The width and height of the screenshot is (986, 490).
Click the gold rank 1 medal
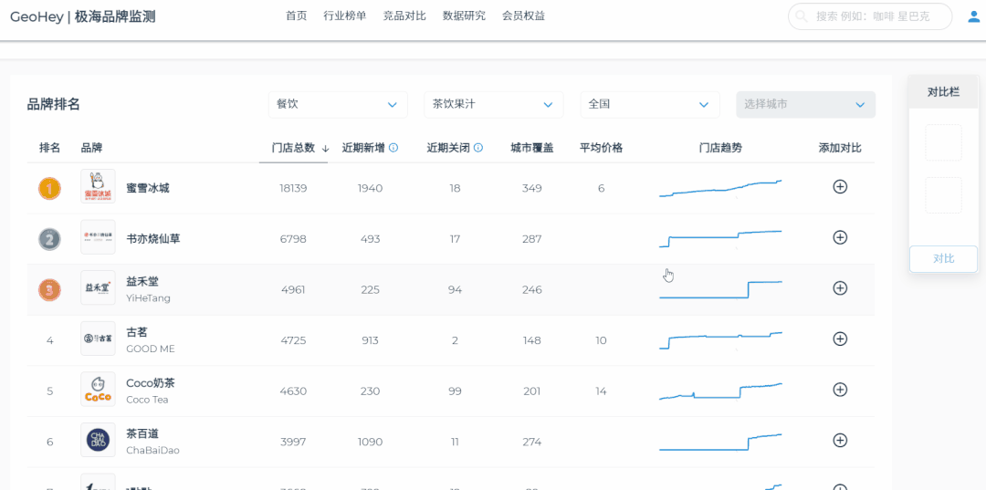(49, 188)
